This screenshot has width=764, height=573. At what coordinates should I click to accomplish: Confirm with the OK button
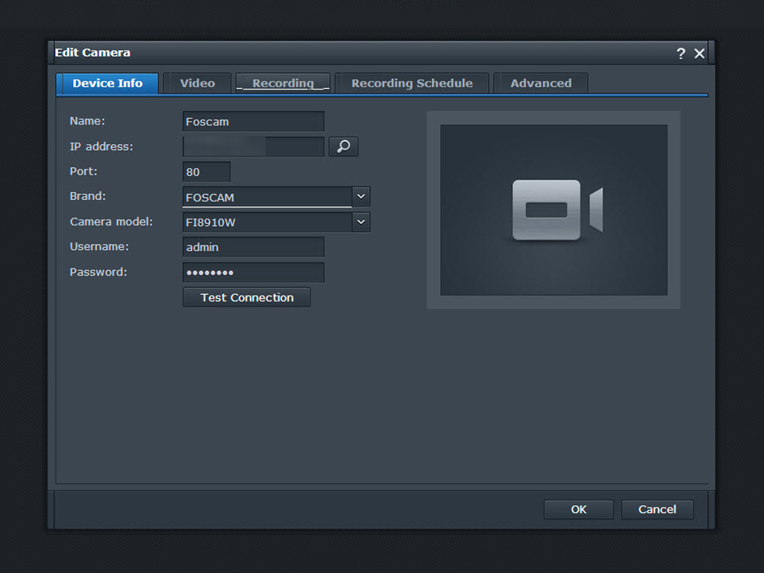point(578,510)
